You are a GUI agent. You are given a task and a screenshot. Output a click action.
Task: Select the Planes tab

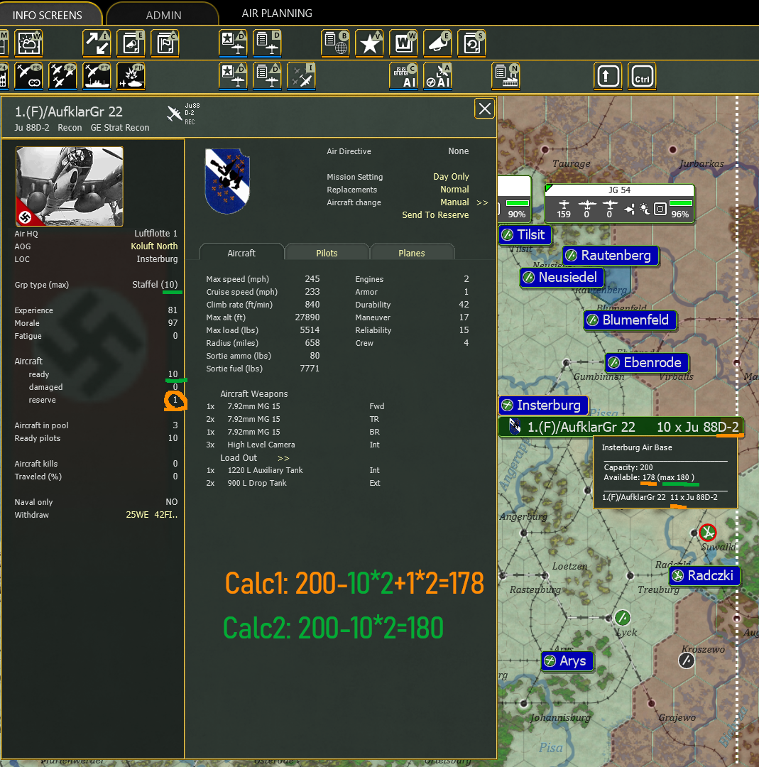[x=412, y=253]
